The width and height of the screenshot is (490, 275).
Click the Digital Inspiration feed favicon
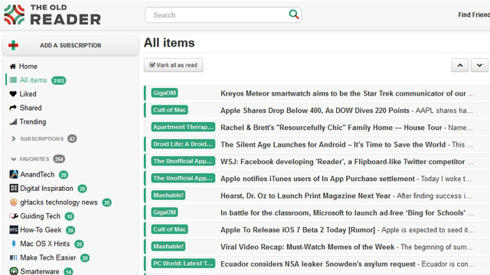pyautogui.click(x=14, y=189)
